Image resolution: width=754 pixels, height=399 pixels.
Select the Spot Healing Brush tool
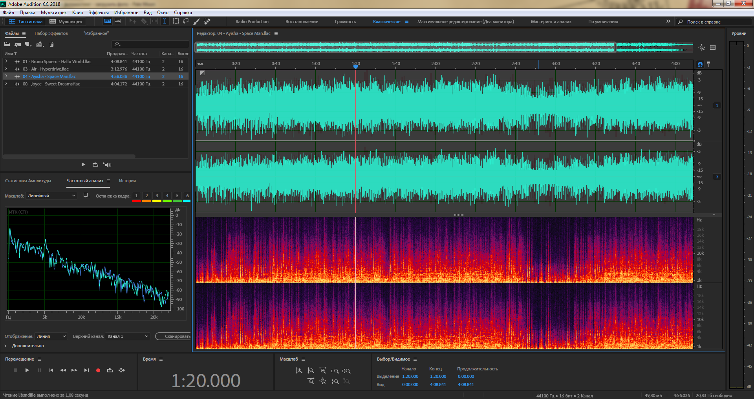(207, 21)
